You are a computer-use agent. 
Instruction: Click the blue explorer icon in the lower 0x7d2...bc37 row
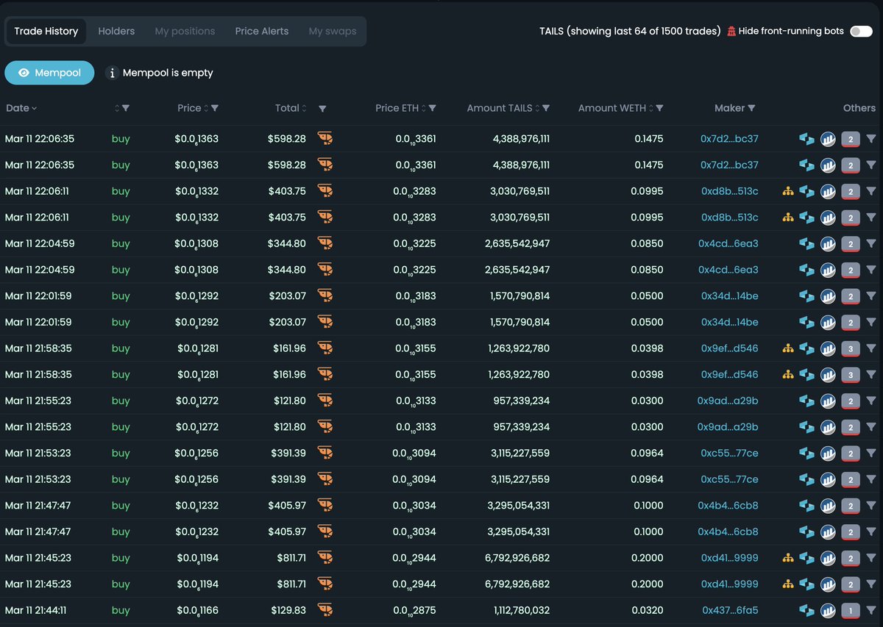coord(806,165)
